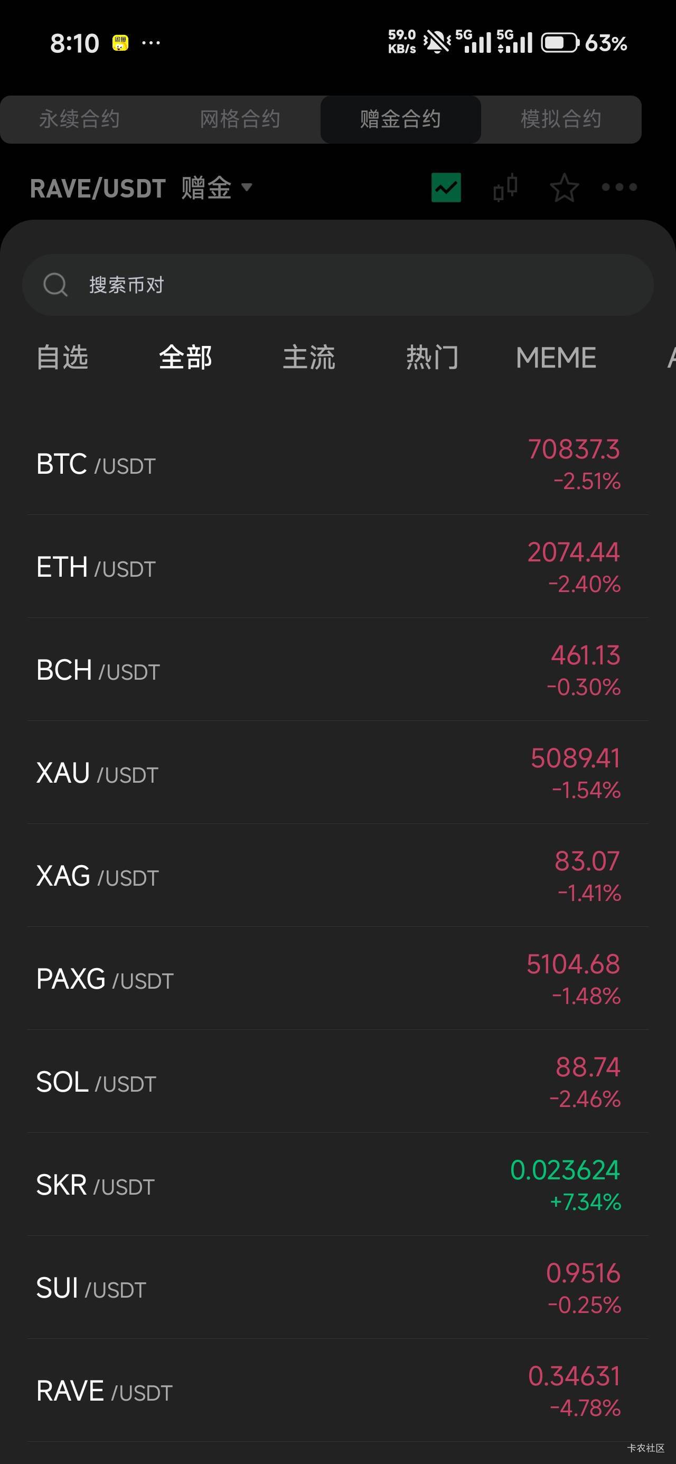Viewport: 676px width, 1464px height.
Task: Toggle the favorite star icon
Action: 564,187
